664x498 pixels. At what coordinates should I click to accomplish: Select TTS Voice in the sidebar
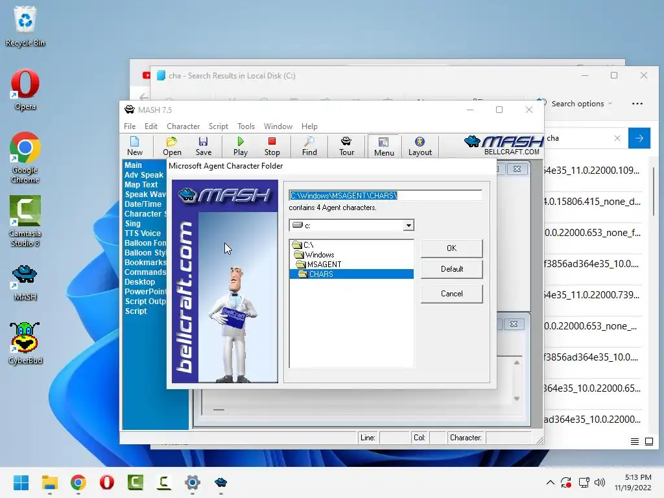(x=143, y=233)
